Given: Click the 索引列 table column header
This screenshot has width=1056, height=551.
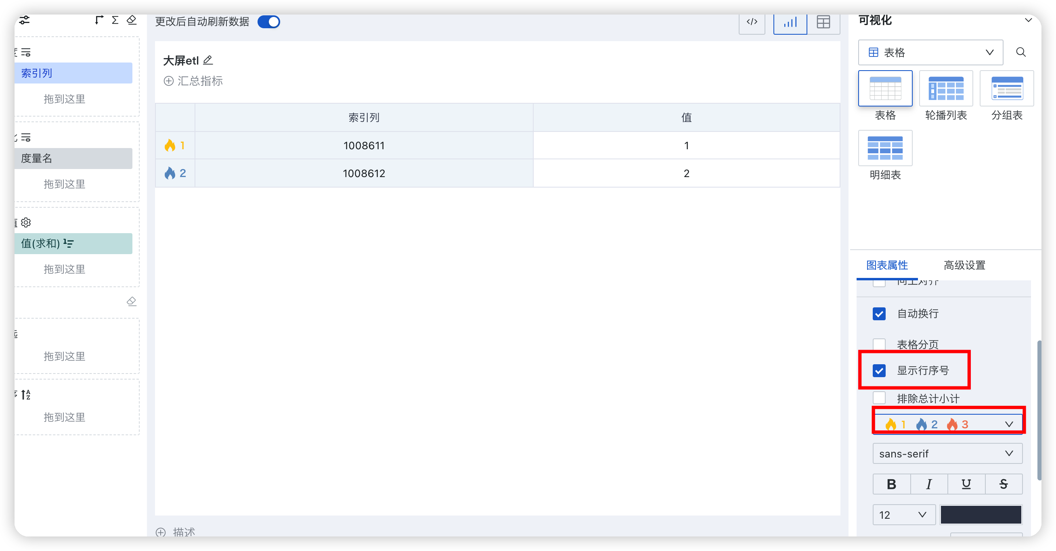Looking at the screenshot, I should tap(364, 117).
